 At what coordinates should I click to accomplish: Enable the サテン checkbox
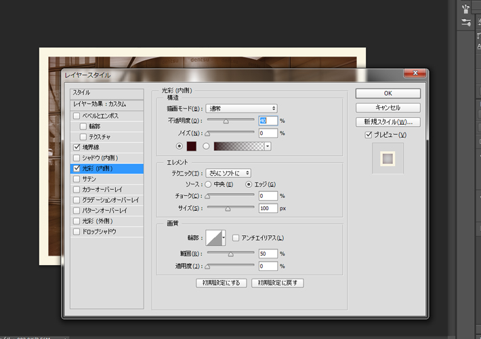tap(77, 179)
